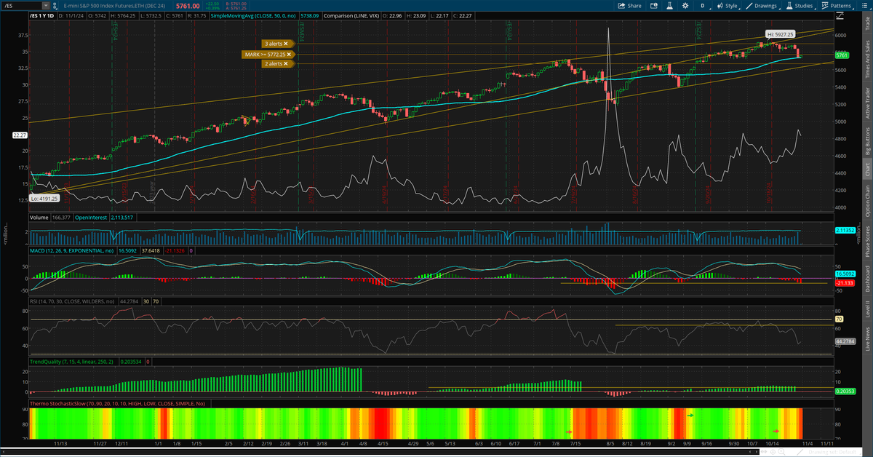Click the 5761.00 last price display
This screenshot has height=457, width=873.
coord(188,5)
